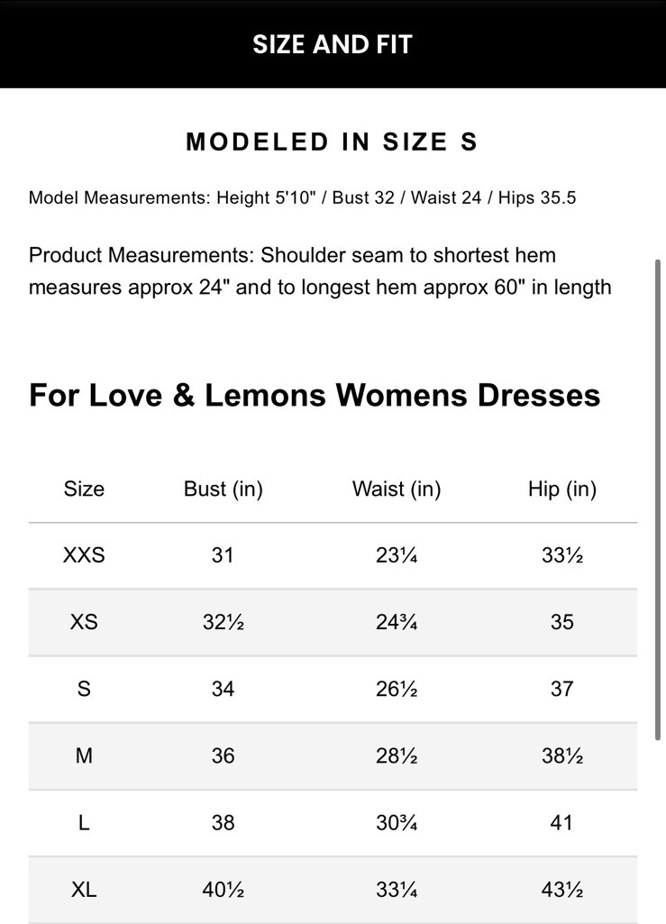Image resolution: width=666 pixels, height=924 pixels.
Task: Click the Bust (in) column header
Action: [223, 489]
